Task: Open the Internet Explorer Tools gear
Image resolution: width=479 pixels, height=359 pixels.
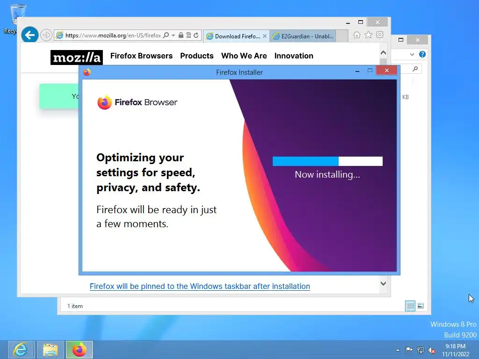Action: click(380, 35)
